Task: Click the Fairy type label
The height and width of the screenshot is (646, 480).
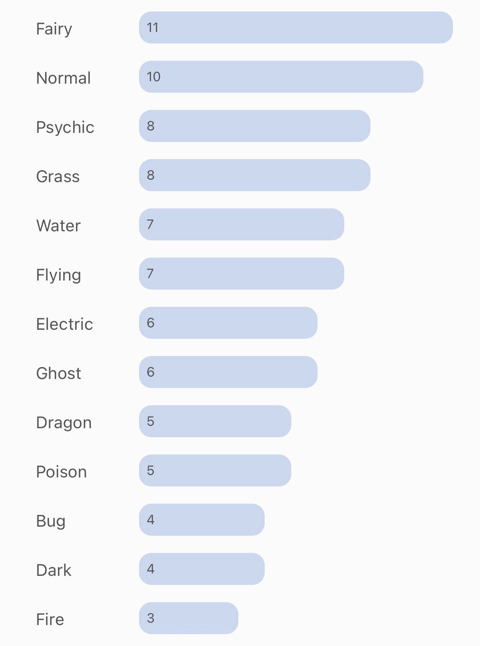Action: (54, 29)
